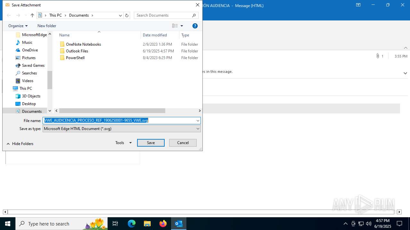410x230 pixels.
Task: Open the Save as type combo box
Action: (x=122, y=129)
